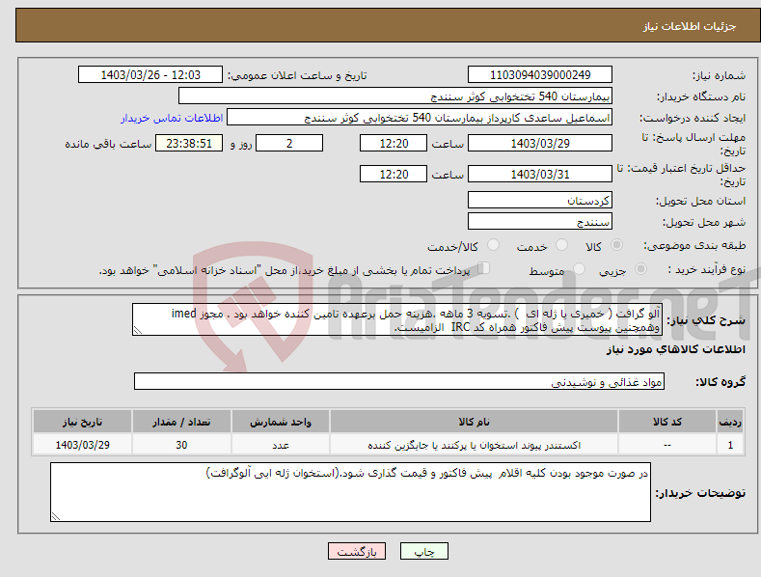Screen dimensions: 761x577
Task: Click the remaining days field showing 2
Action: coord(289,143)
